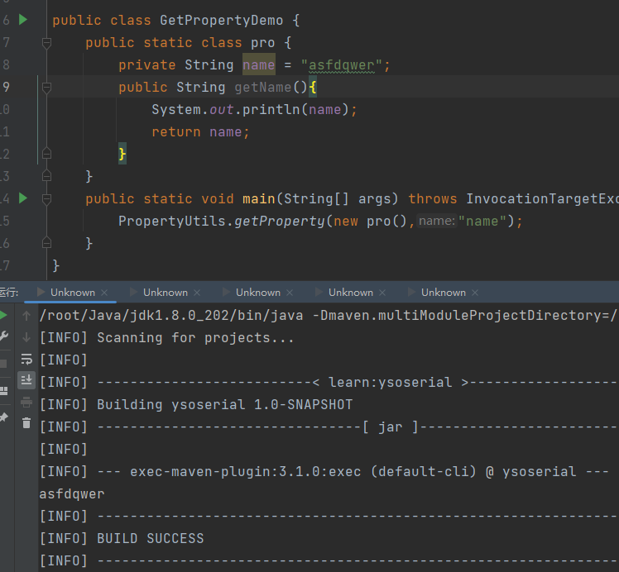This screenshot has height=572, width=619.
Task: Toggle soft-wrap for console output
Action: click(x=26, y=359)
